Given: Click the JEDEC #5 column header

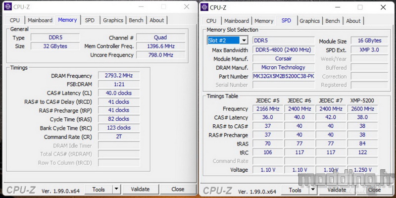Looking at the screenshot, I should (268, 100).
